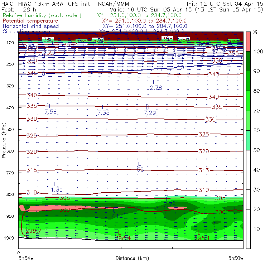Screen dimensions: 265x265
Task: Click the 'NCAR/MMM' header text
Action: [114, 4]
